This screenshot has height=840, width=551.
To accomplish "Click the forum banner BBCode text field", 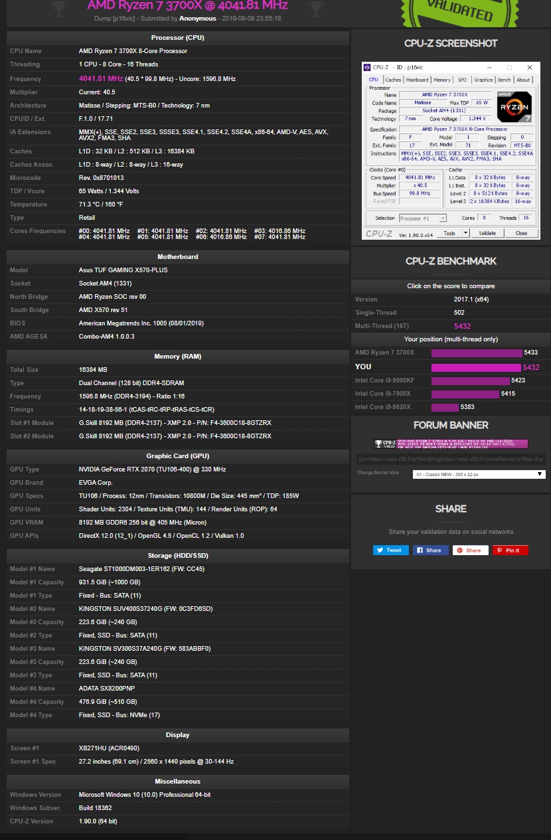I will 451,458.
